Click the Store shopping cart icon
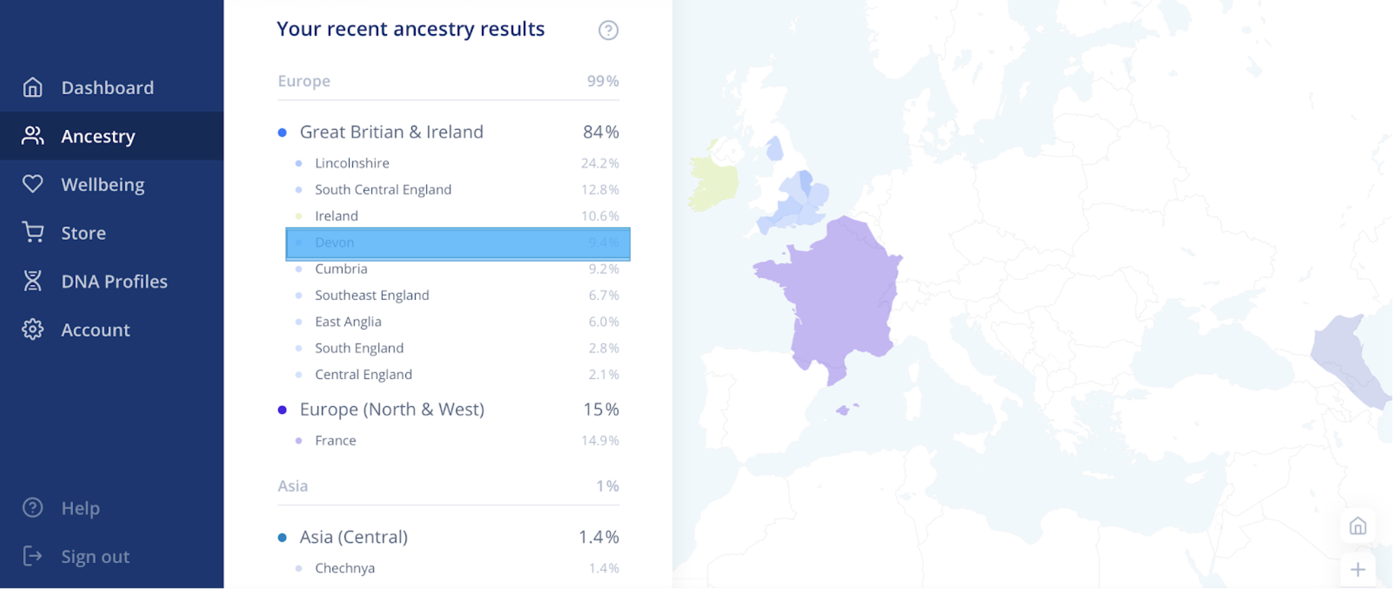The height and width of the screenshot is (589, 1393). point(32,232)
